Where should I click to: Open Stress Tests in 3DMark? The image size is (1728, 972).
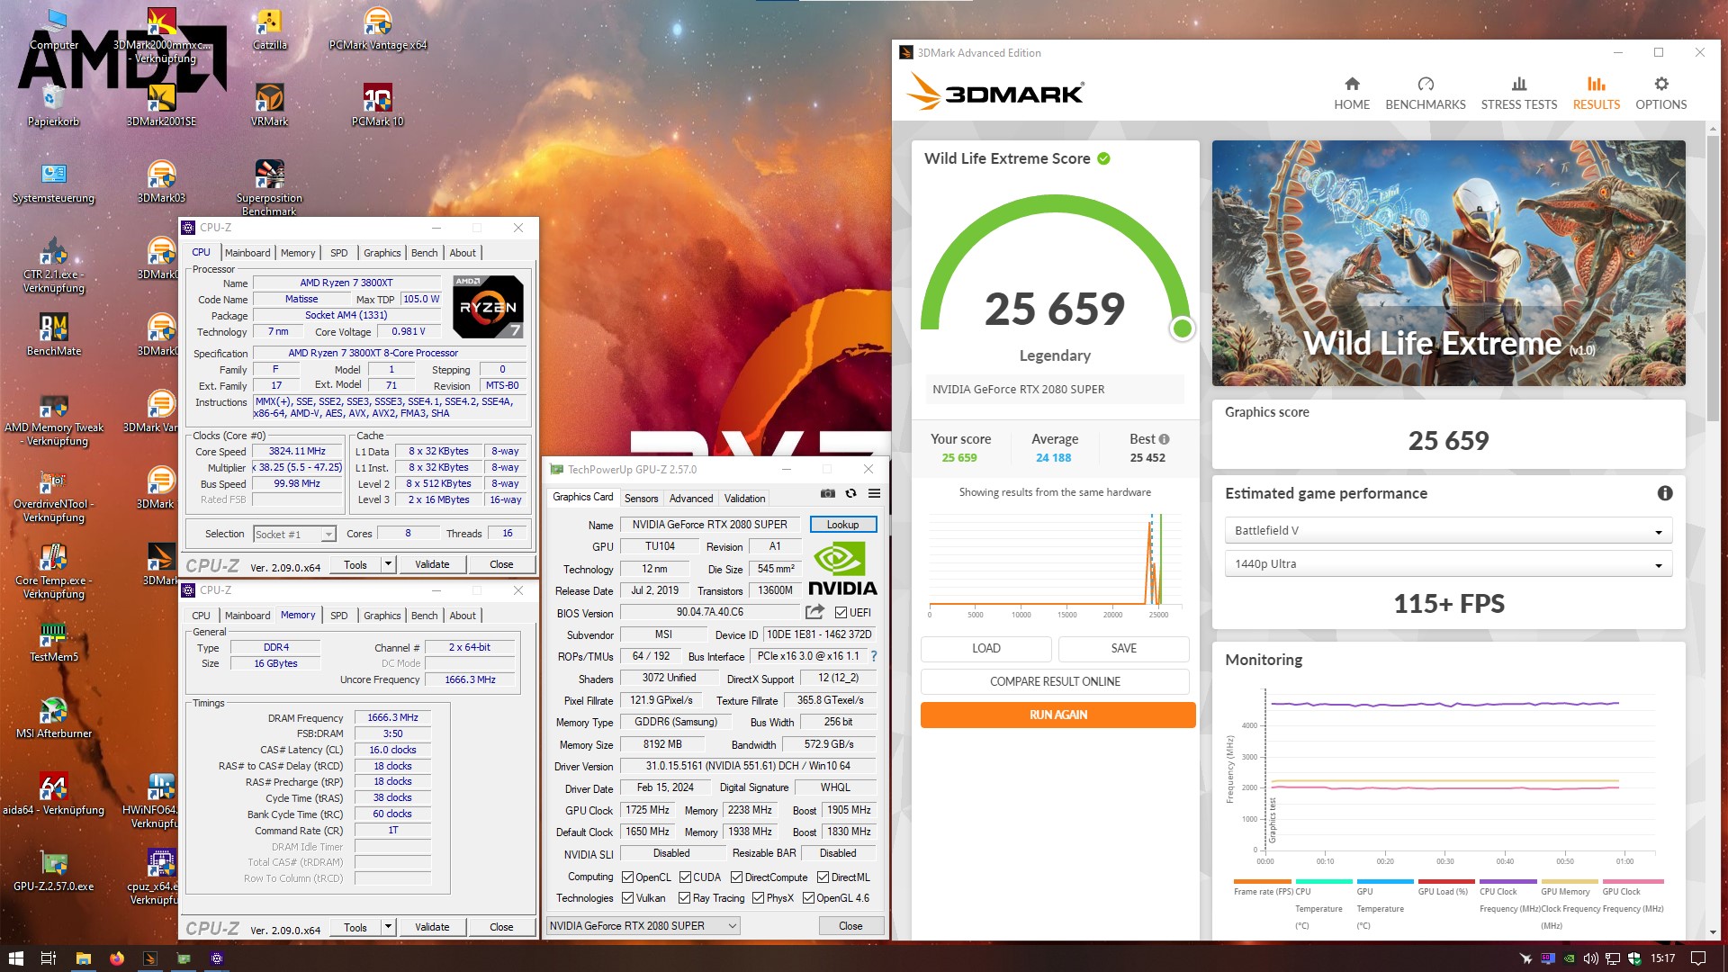(x=1518, y=93)
